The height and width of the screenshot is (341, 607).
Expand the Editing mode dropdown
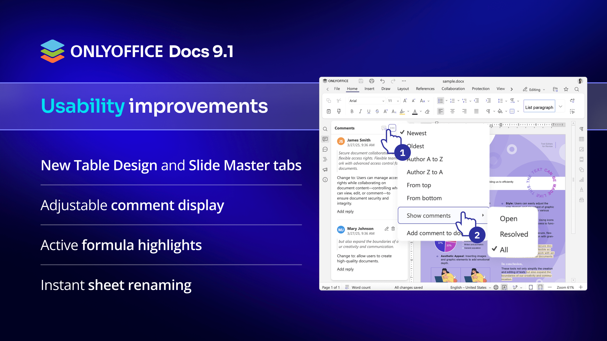535,89
